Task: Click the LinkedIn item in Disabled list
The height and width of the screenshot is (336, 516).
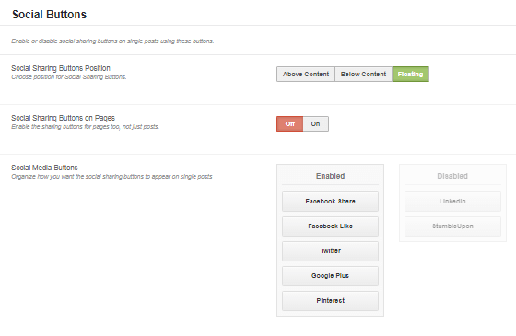Action: point(452,202)
